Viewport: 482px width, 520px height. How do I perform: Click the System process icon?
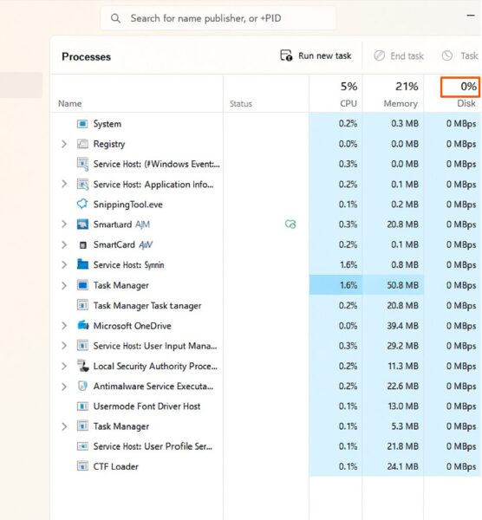[x=82, y=124]
